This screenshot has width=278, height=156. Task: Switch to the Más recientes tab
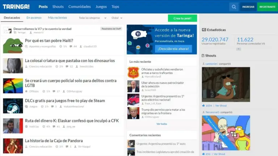click(x=57, y=18)
